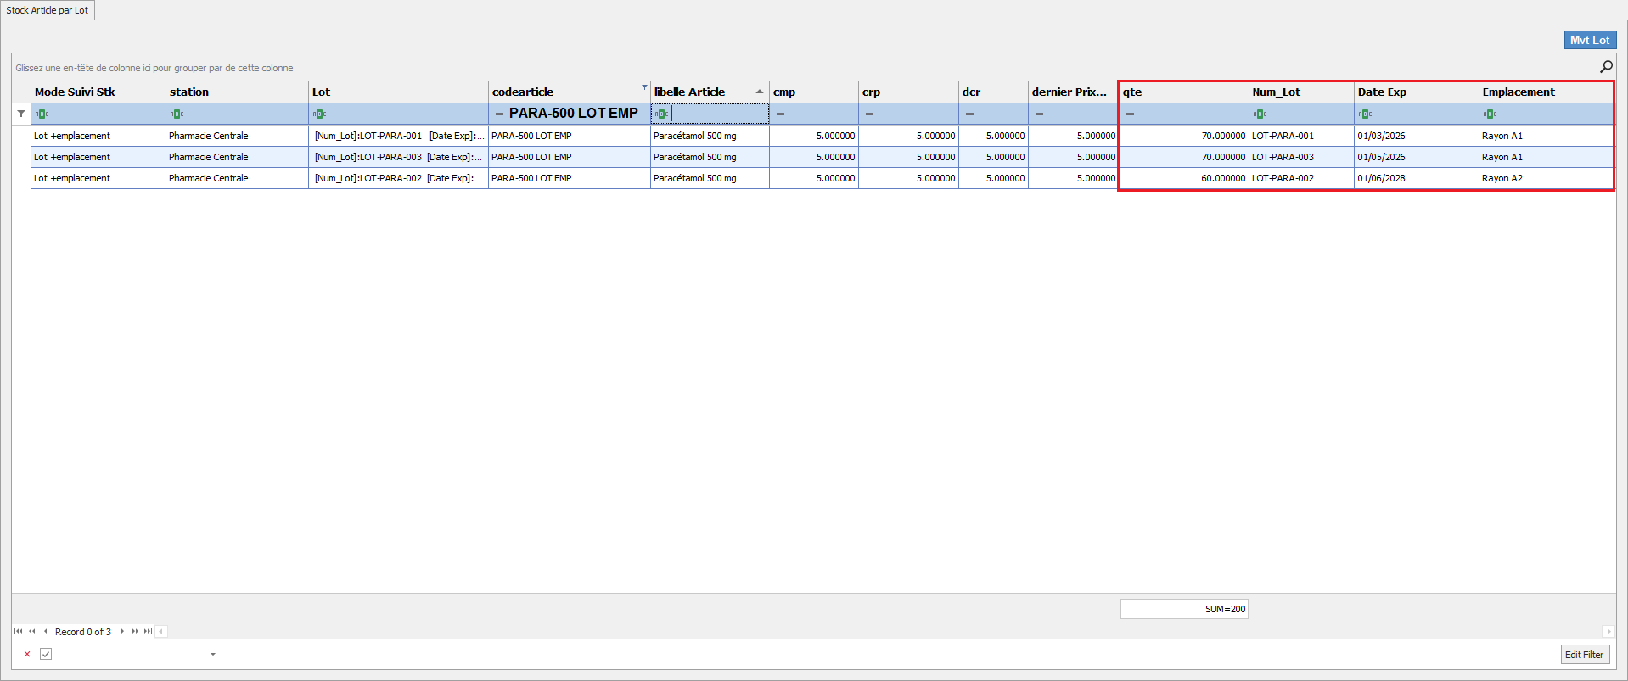Jump to last record in navigator
Screen dimensions: 1628x681
pos(148,631)
